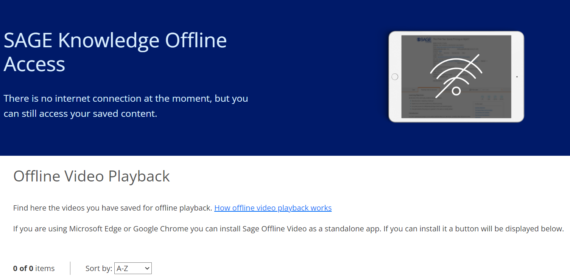Click the "Sort by:" label text
The width and height of the screenshot is (570, 279).
[x=99, y=268]
